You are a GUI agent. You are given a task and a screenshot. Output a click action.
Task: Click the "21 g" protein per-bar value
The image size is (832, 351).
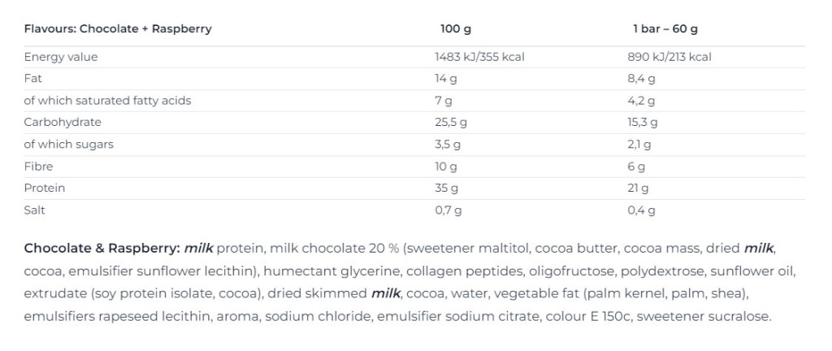640,188
